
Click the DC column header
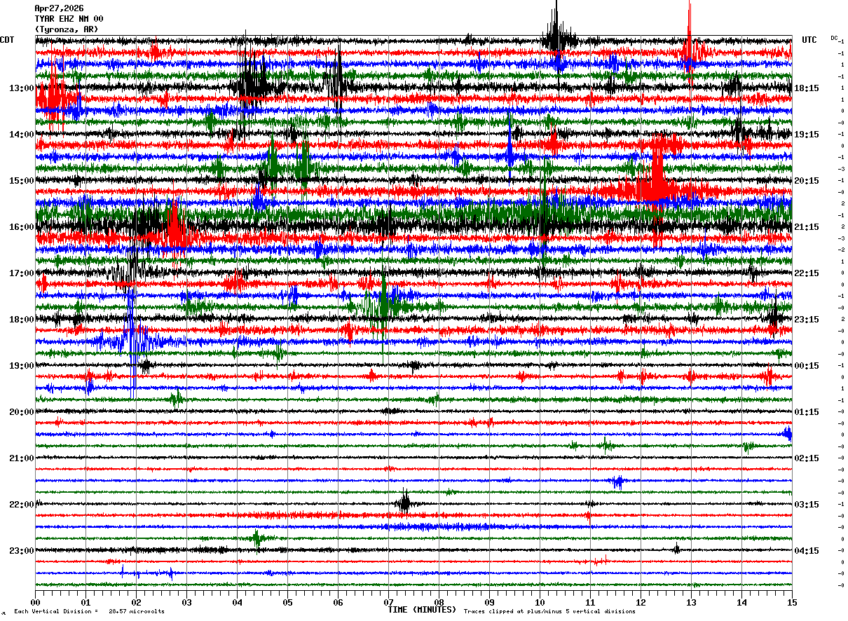(x=834, y=38)
